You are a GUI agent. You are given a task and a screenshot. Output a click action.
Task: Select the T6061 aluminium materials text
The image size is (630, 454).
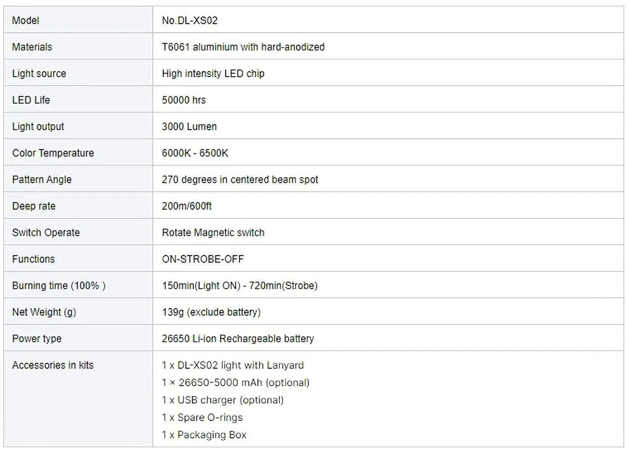[x=243, y=47]
